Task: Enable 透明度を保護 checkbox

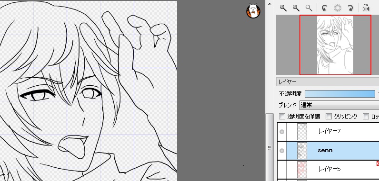Action: [x=282, y=117]
